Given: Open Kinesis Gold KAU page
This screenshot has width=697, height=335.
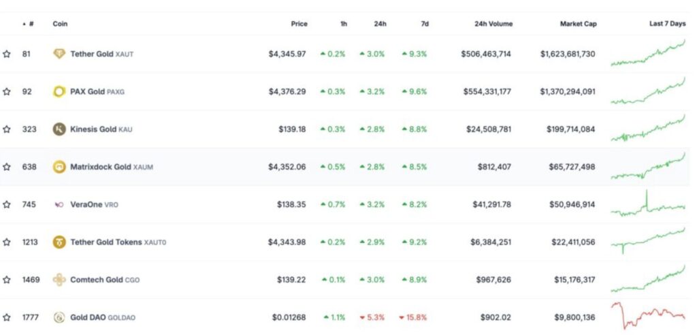Looking at the screenshot, I should [x=101, y=129].
